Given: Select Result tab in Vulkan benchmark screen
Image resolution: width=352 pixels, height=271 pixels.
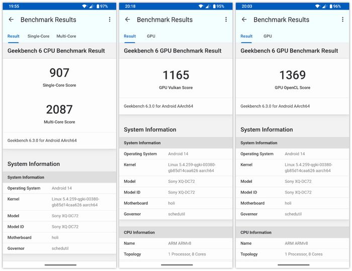Looking at the screenshot, I should point(130,36).
